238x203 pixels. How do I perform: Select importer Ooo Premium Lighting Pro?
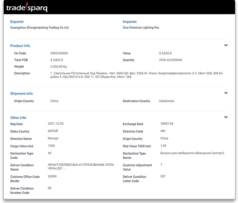(141, 28)
